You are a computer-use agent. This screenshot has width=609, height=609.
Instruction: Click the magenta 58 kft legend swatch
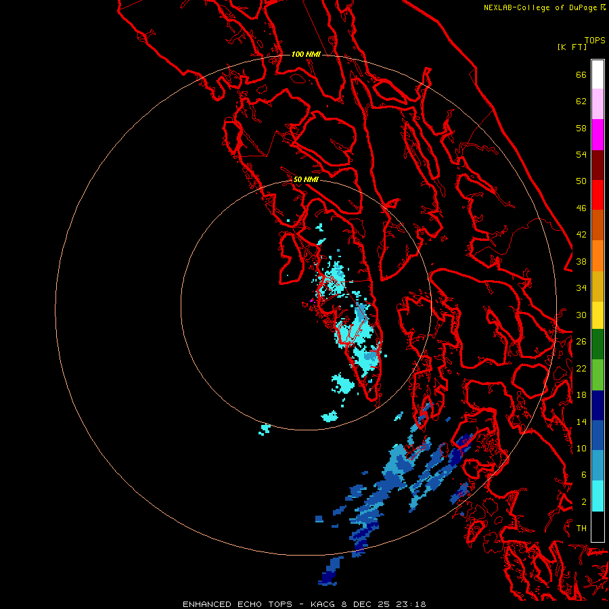pos(597,134)
